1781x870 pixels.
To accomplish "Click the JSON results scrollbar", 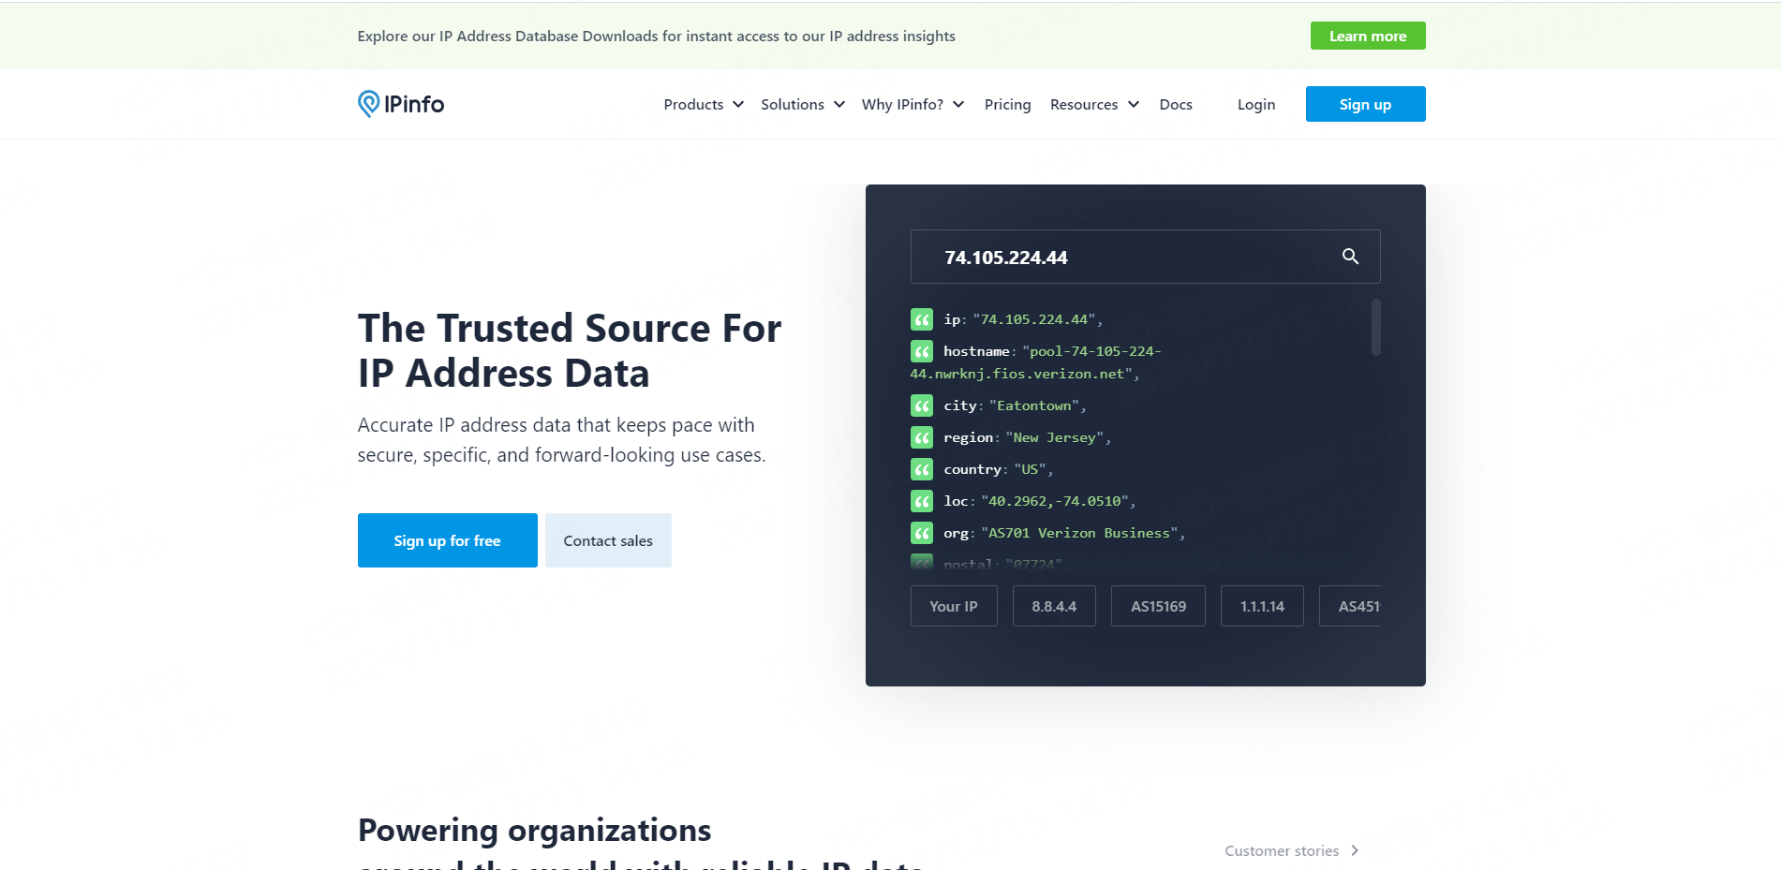I will 1375,328.
